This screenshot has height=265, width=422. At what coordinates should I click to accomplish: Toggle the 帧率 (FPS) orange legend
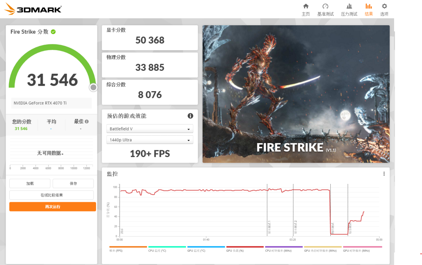click(128, 249)
